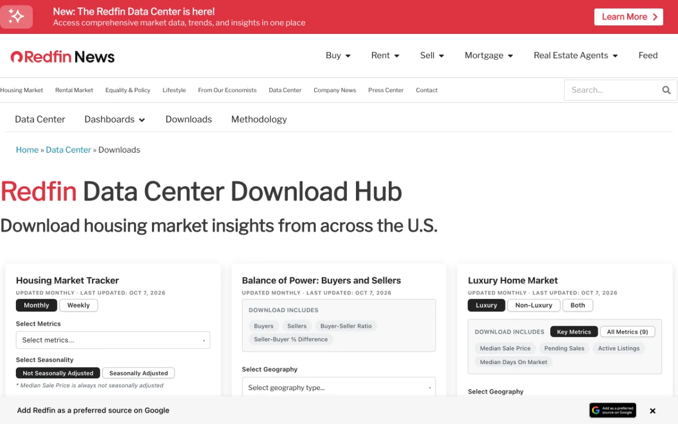678x424 pixels.
Task: Open the Lifestyle section
Action: (x=174, y=90)
